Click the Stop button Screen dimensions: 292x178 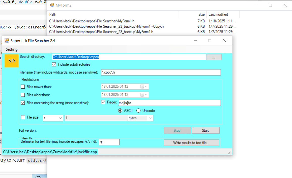pyautogui.click(x=177, y=130)
